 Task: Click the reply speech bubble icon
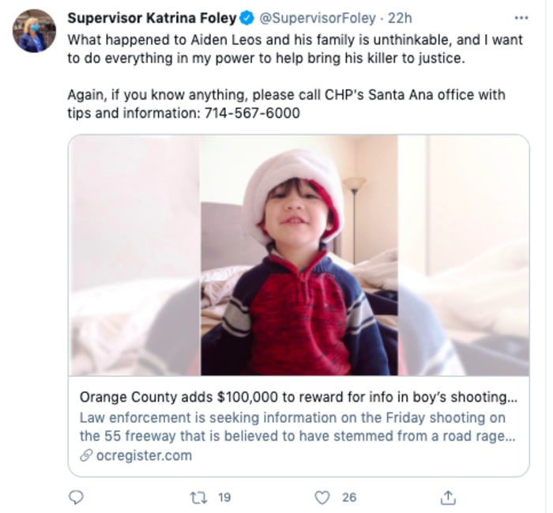coord(77,497)
